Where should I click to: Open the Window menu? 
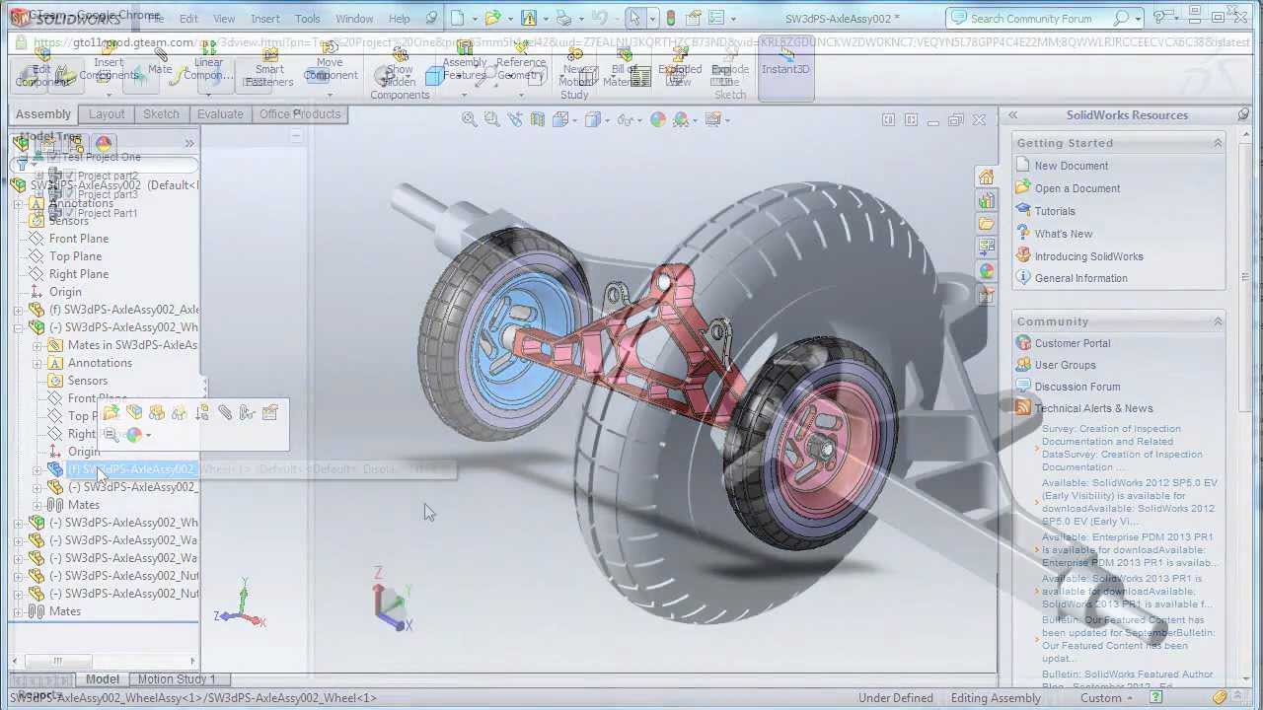click(x=354, y=19)
